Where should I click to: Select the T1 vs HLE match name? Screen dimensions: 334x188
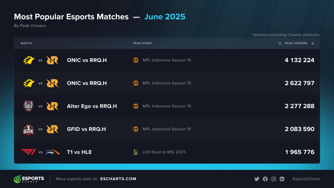coord(79,152)
